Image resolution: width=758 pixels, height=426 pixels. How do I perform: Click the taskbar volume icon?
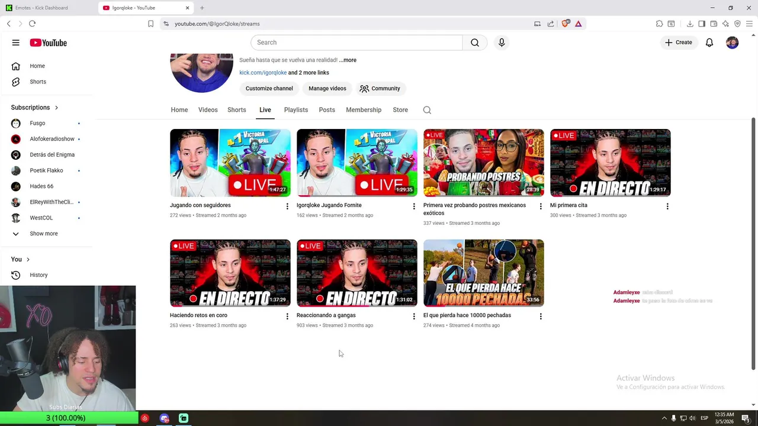[693, 418]
